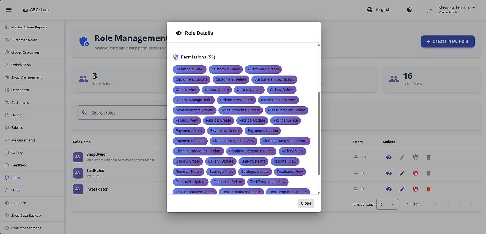Permissions shield icon for TestRules role
The image size is (486, 234).
click(x=415, y=173)
